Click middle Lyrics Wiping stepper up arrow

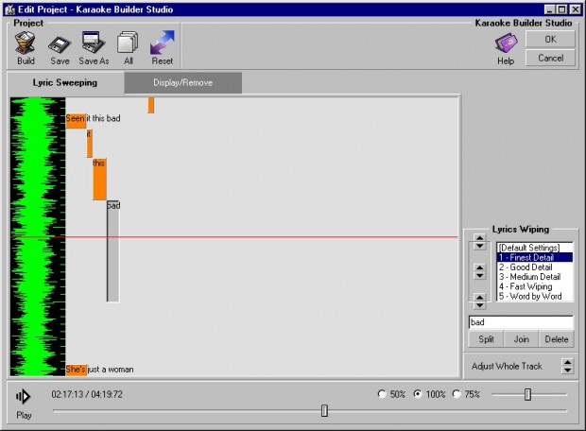479,267
